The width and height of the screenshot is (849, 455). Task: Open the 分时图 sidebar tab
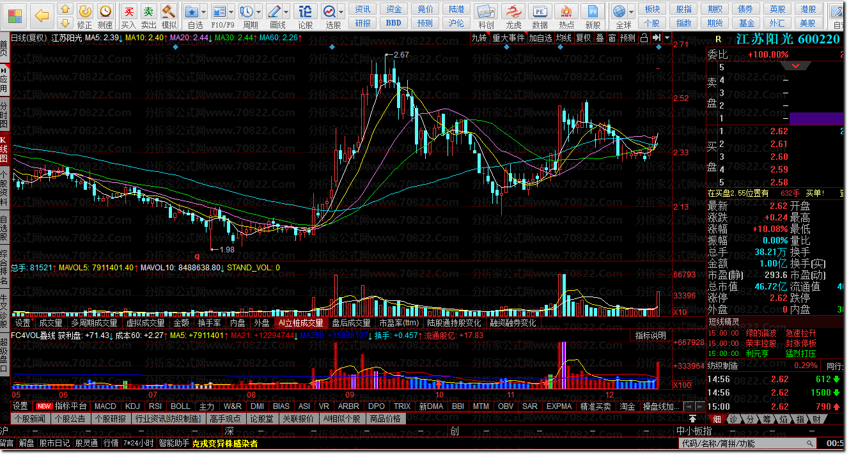tap(4, 114)
